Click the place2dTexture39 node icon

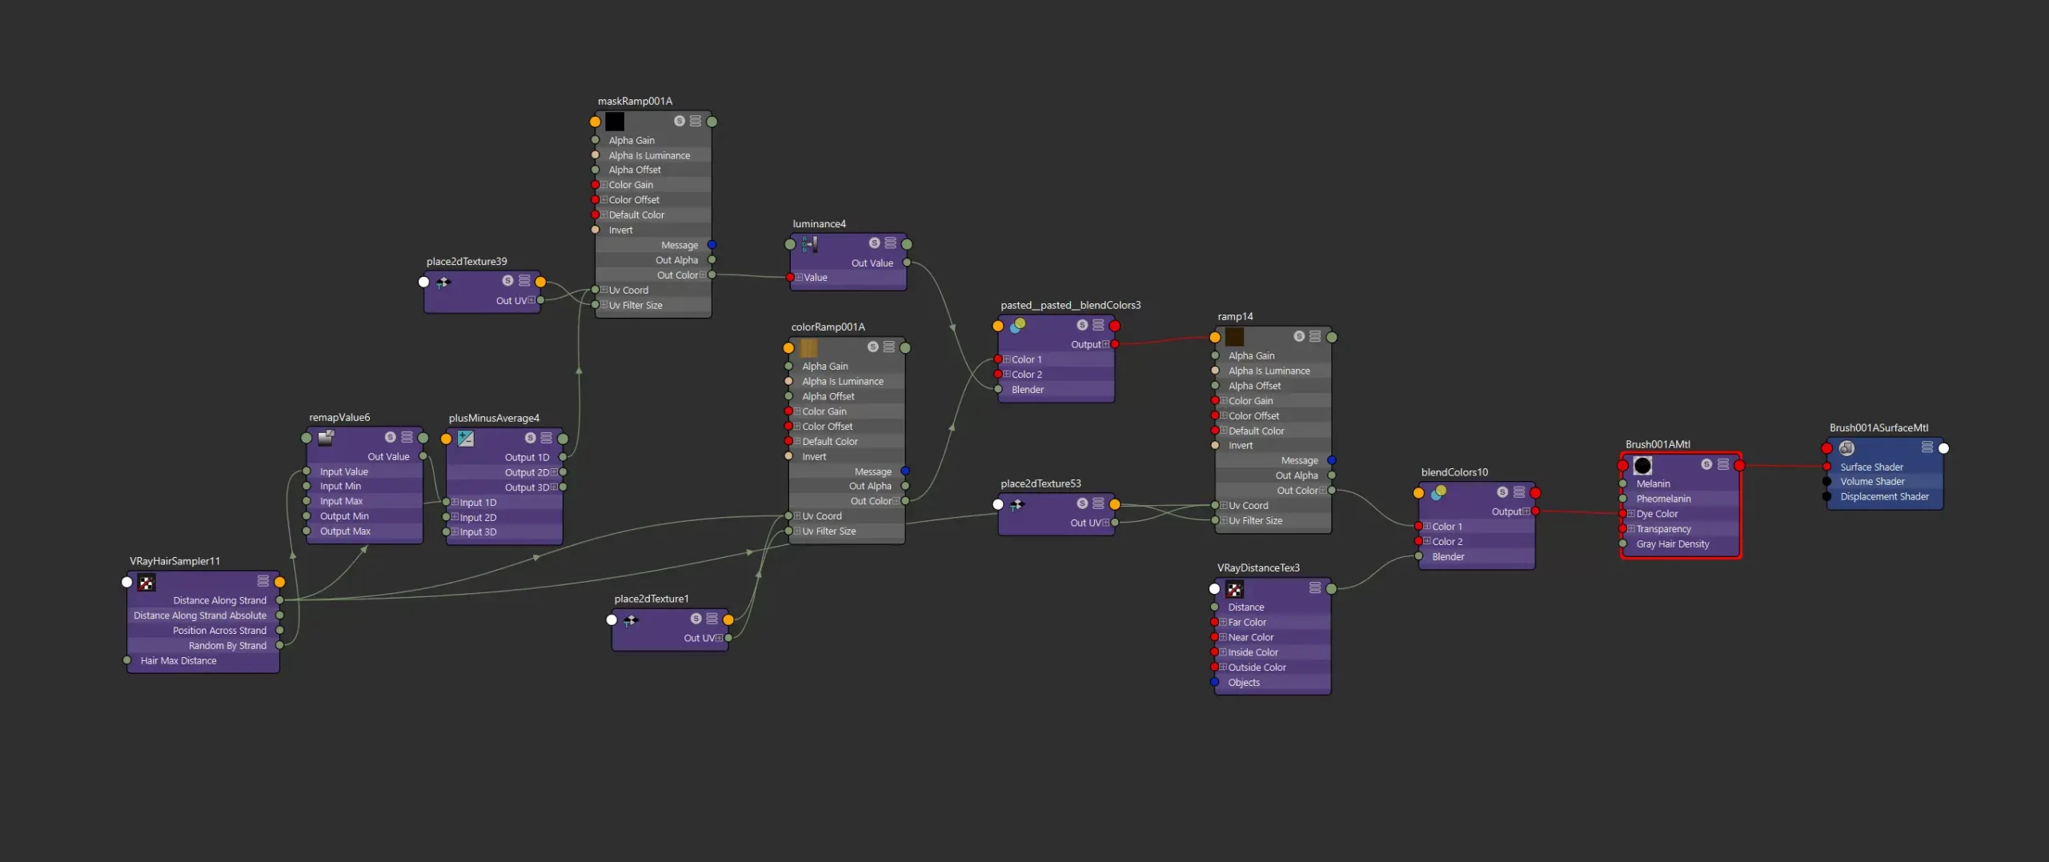pos(443,282)
